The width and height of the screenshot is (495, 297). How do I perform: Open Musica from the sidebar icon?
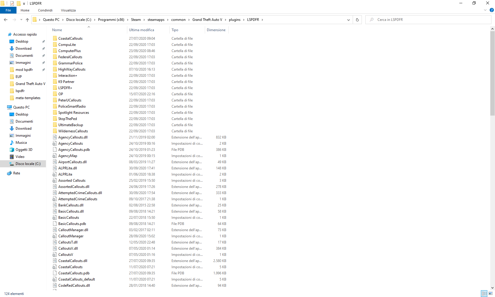tap(12, 143)
